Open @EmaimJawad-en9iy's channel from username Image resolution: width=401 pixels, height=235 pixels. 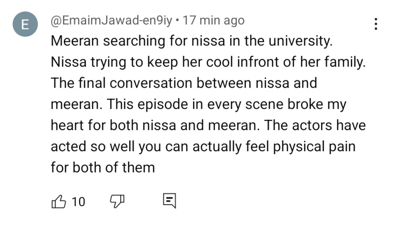point(111,20)
